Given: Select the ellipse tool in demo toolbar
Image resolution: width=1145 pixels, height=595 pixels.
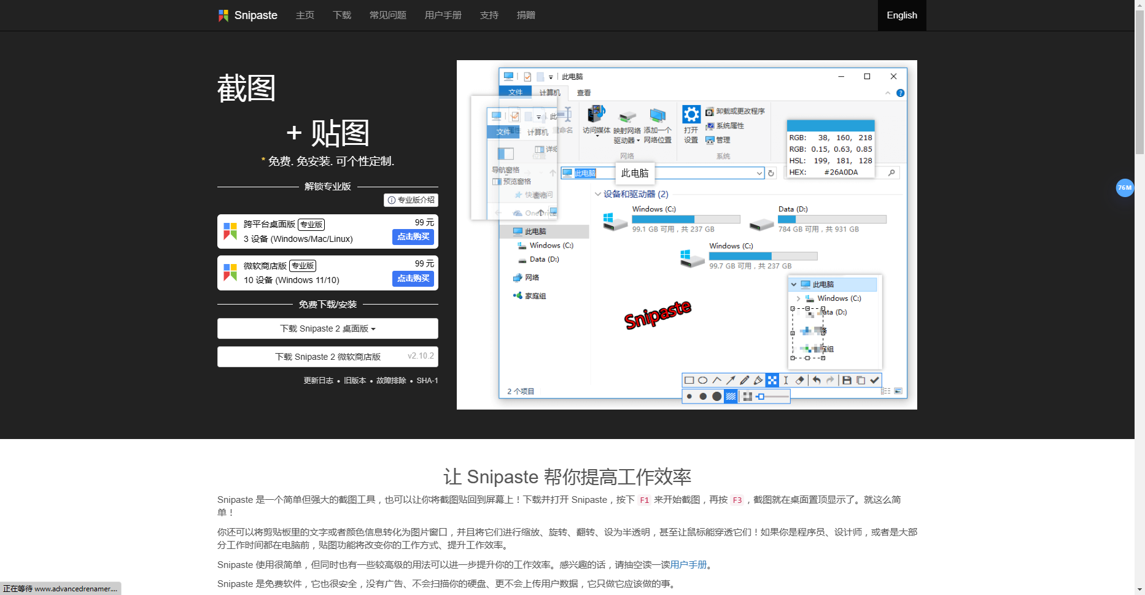Looking at the screenshot, I should coord(703,381).
